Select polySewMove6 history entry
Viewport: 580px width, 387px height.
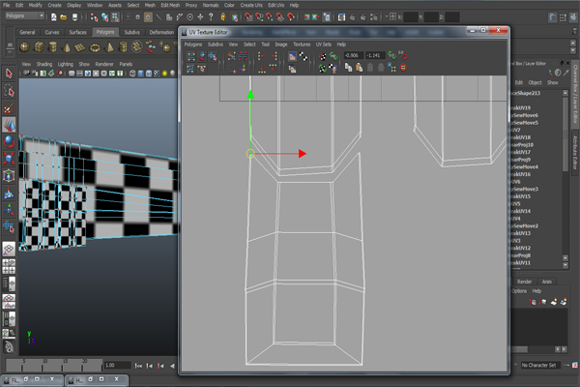pos(525,115)
